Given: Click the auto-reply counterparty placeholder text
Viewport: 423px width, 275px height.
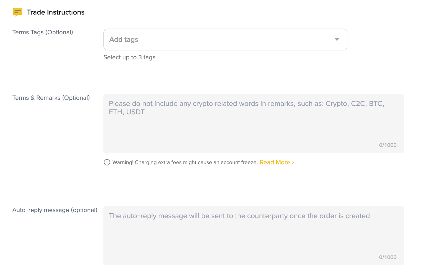Looking at the screenshot, I should (x=239, y=216).
